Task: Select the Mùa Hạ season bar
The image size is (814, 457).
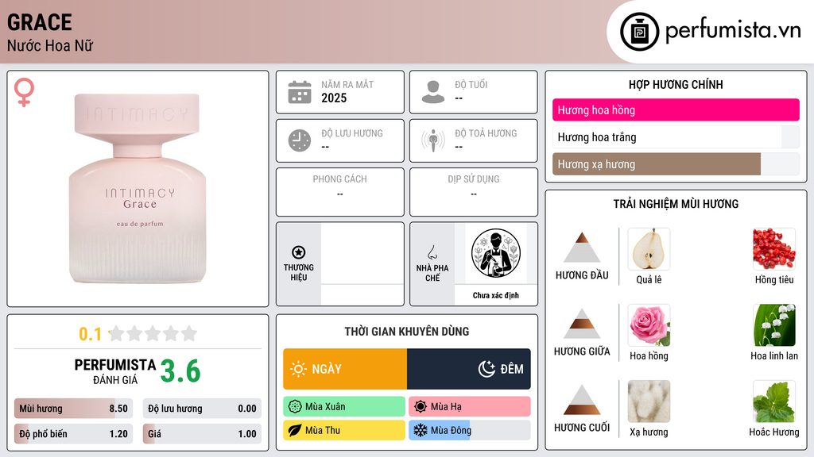Action: (470, 407)
